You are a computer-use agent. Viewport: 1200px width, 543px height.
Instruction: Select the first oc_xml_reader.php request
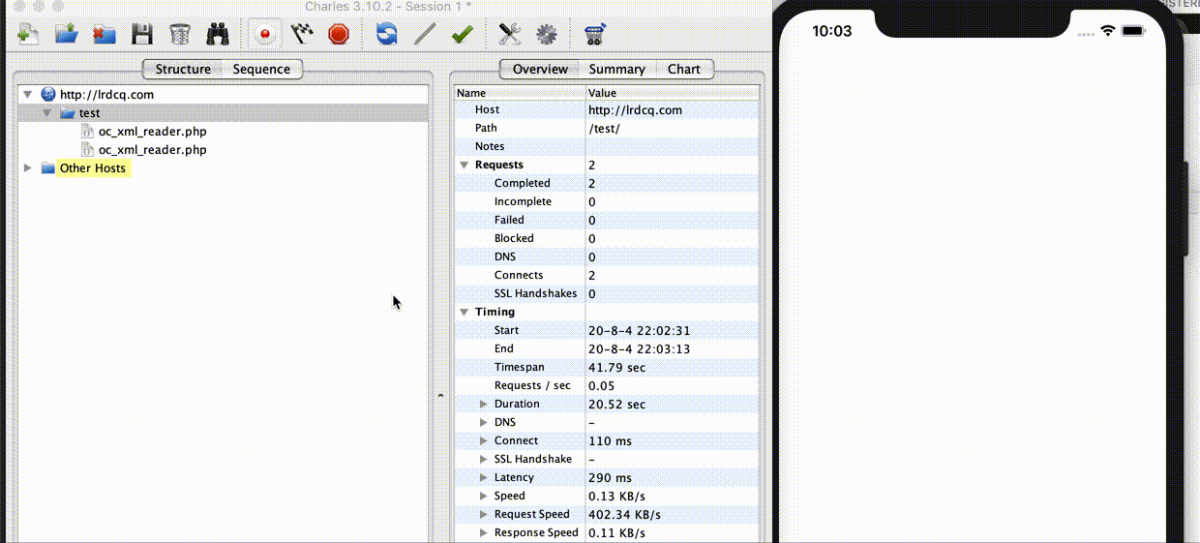tap(152, 132)
